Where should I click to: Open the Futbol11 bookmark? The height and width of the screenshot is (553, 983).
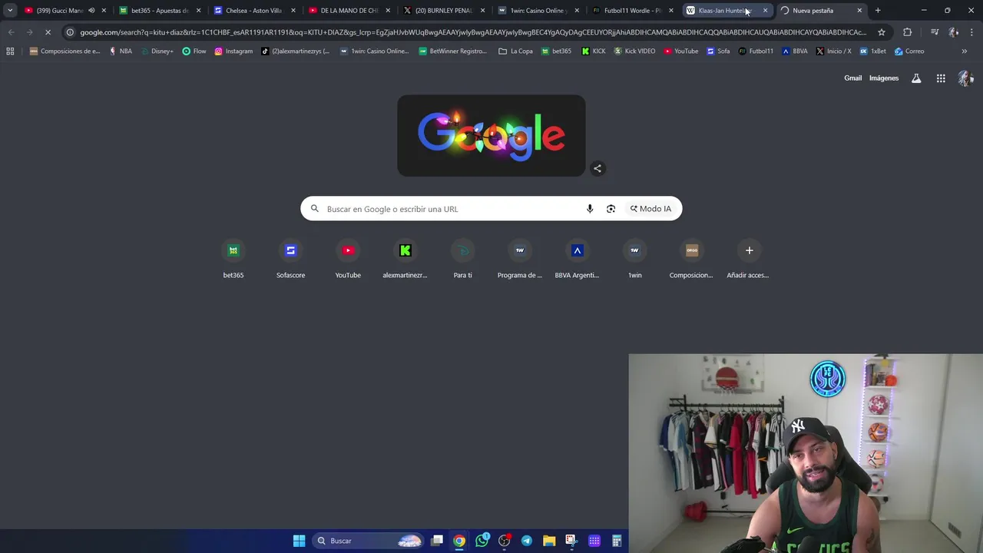click(756, 51)
